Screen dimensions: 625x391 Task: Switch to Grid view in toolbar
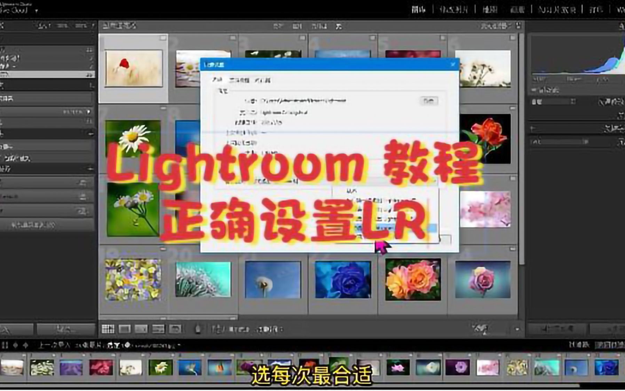(108, 329)
